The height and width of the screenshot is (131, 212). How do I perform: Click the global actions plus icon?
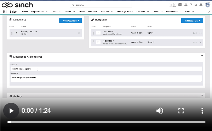(180, 5)
